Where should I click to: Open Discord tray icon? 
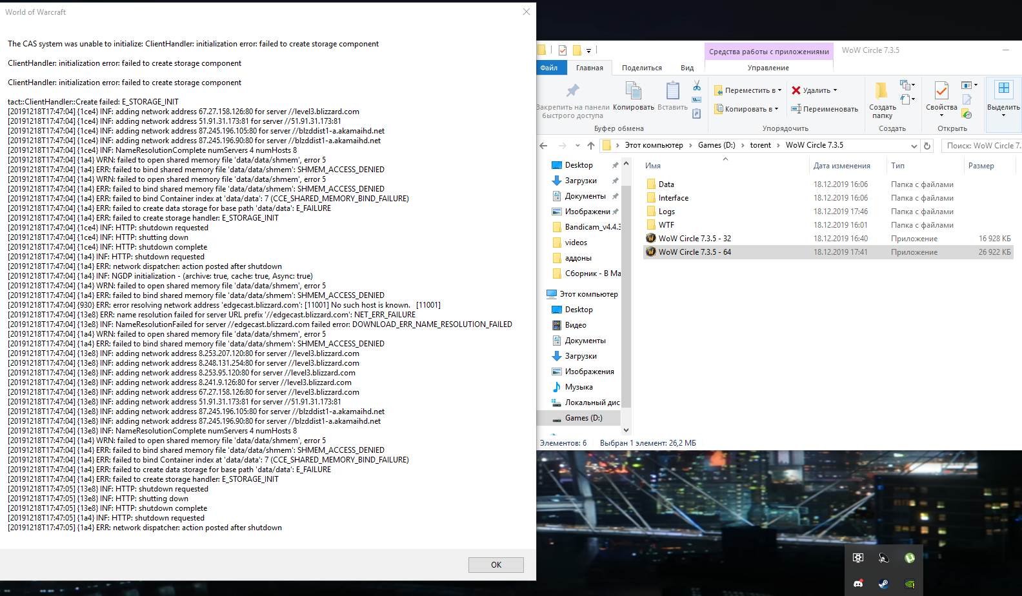click(858, 584)
